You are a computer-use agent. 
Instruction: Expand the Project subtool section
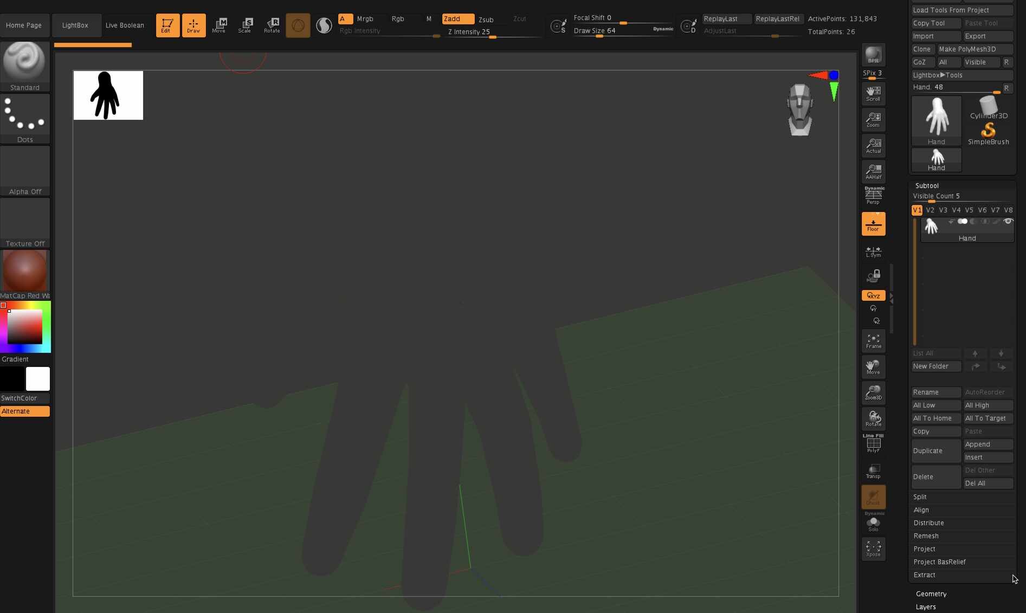point(924,549)
